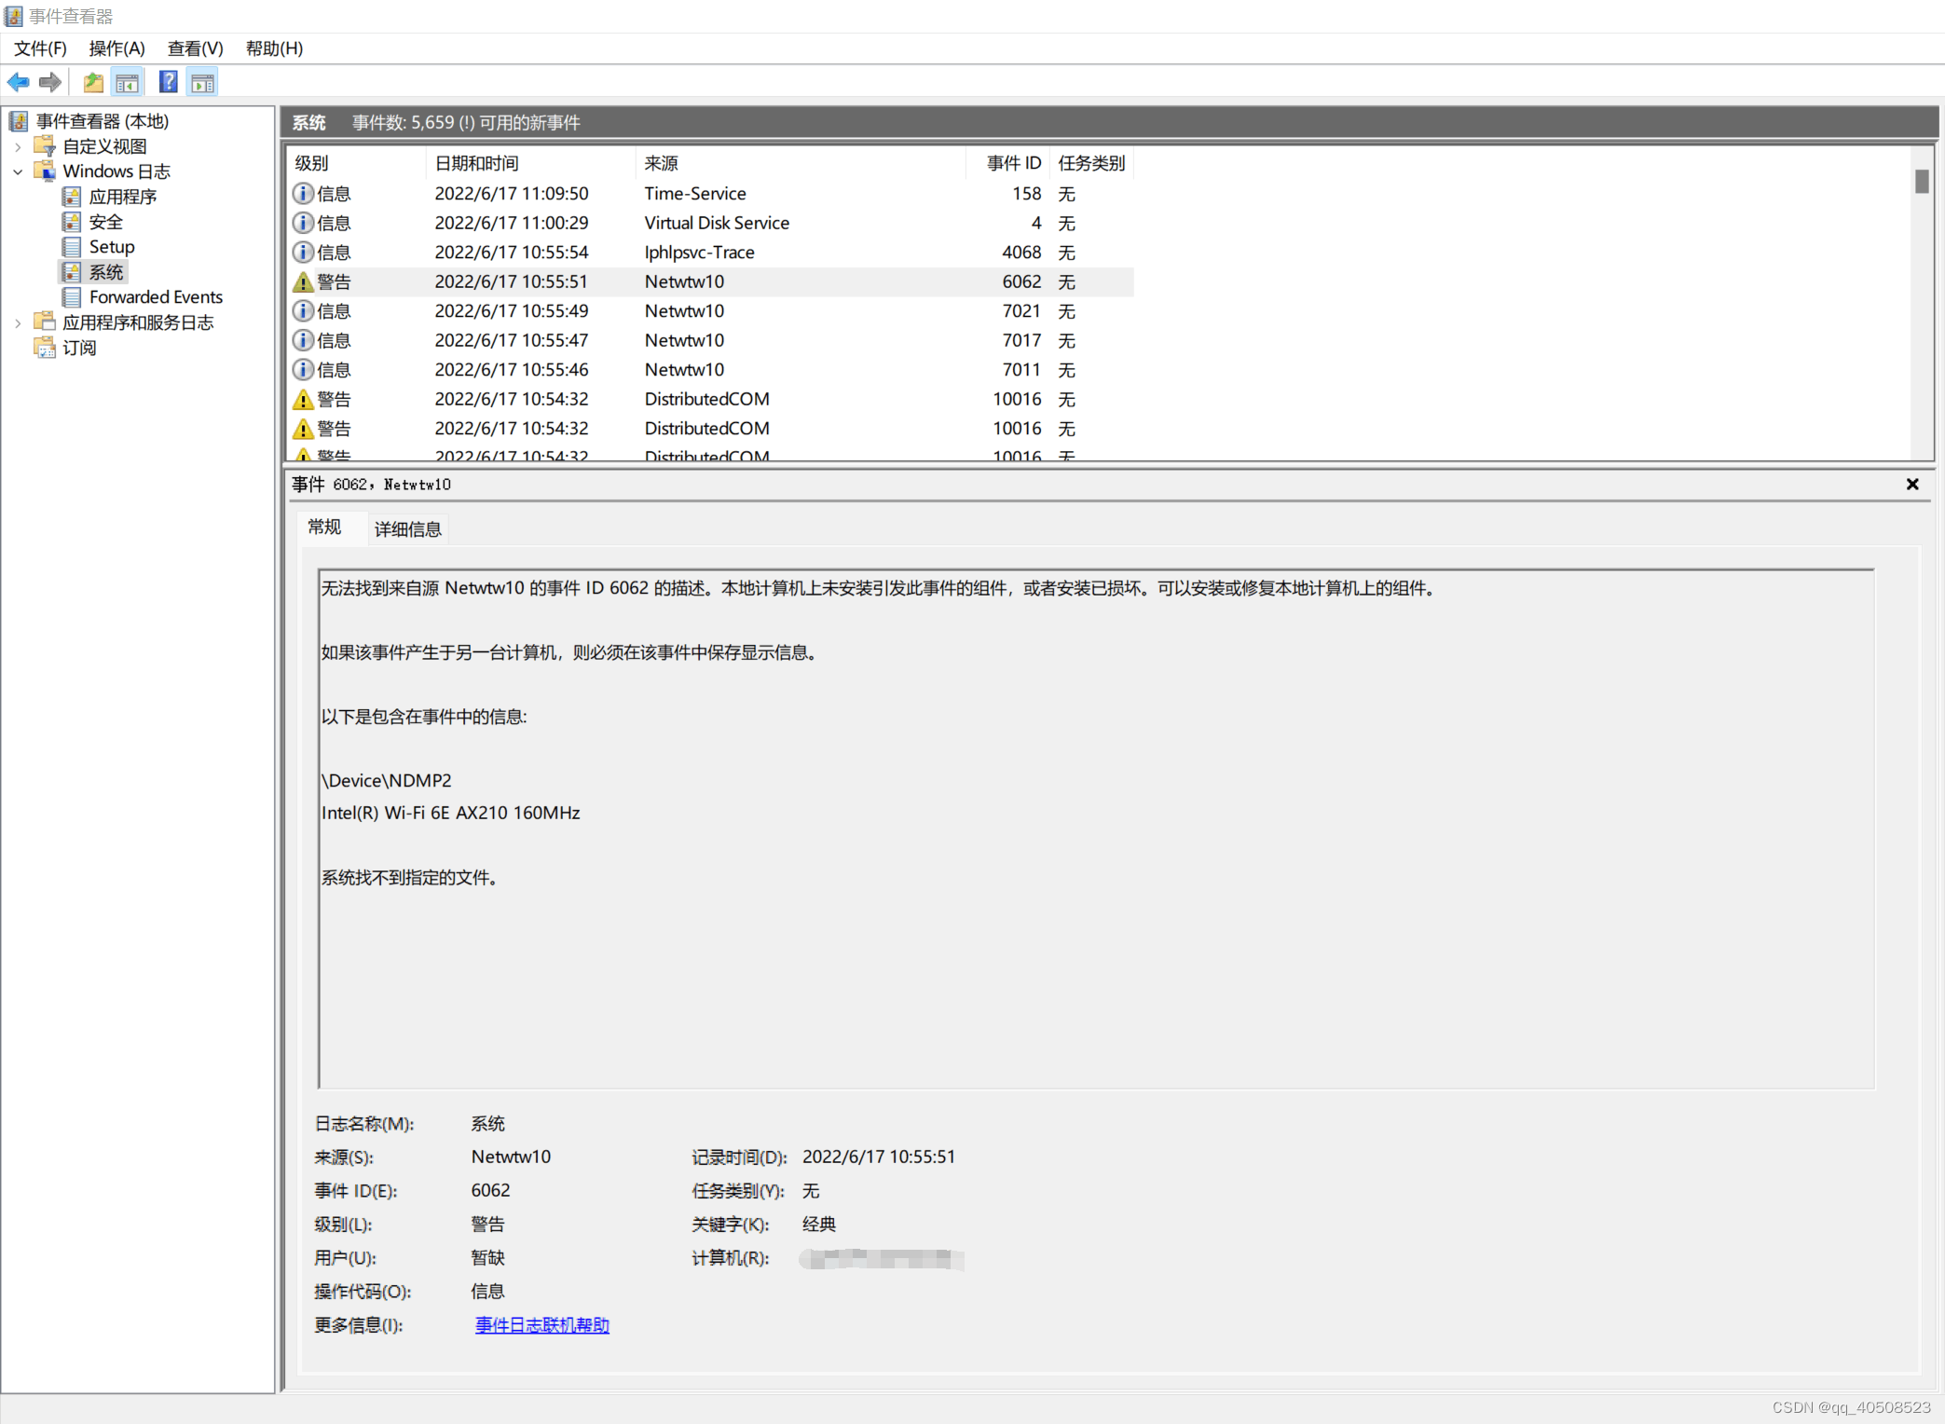Expand the 应用程序和服务日志 node
The image size is (1945, 1424).
coord(18,323)
